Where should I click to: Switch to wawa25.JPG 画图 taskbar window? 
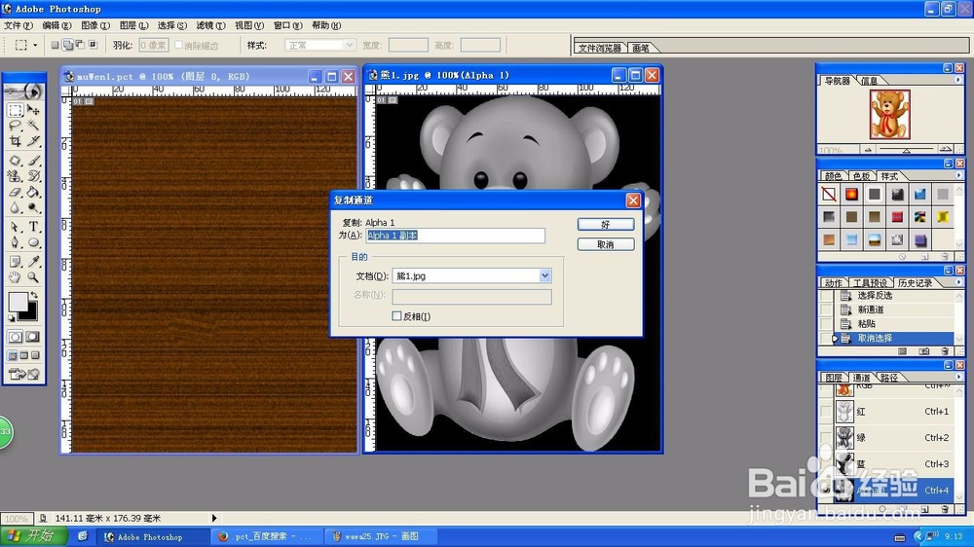380,536
